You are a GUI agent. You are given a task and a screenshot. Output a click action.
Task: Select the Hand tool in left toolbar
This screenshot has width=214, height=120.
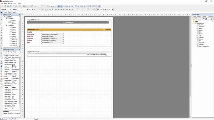1,15
